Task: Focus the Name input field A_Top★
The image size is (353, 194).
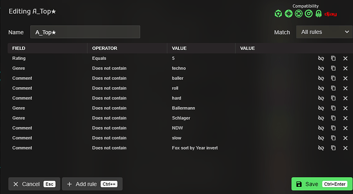Action: 85,32
